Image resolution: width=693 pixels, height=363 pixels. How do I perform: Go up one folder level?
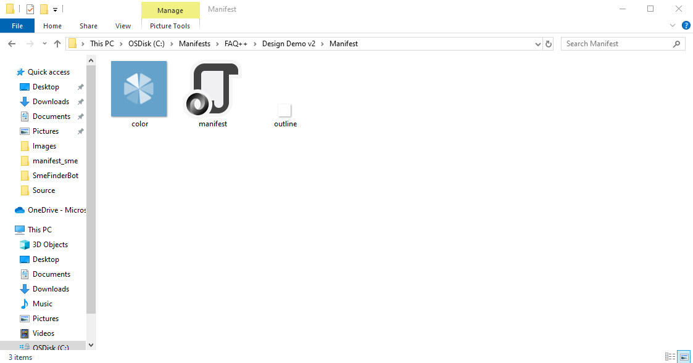[x=57, y=44]
